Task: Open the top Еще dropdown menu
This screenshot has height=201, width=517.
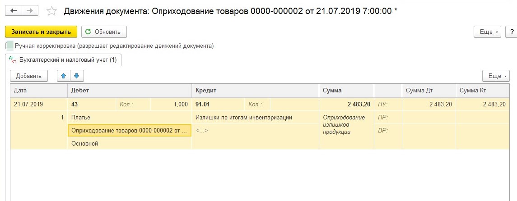Action: coord(488,32)
